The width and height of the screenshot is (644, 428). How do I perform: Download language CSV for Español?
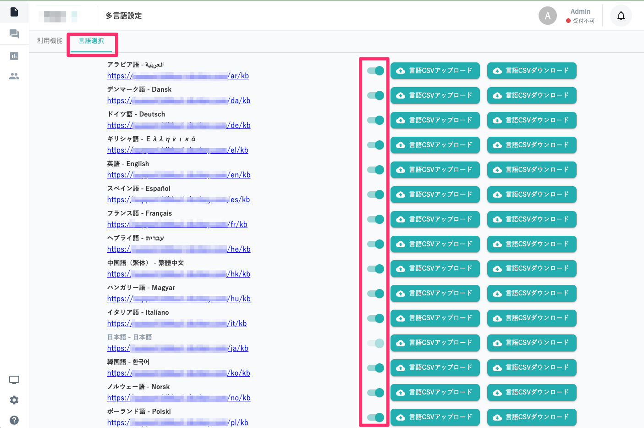[x=532, y=195]
